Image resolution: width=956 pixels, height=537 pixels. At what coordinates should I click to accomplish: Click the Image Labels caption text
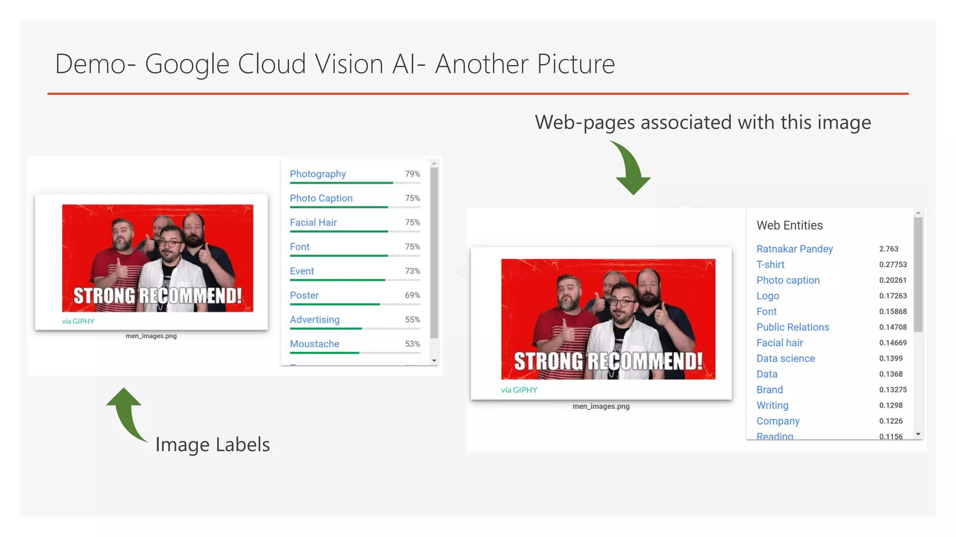click(x=212, y=445)
